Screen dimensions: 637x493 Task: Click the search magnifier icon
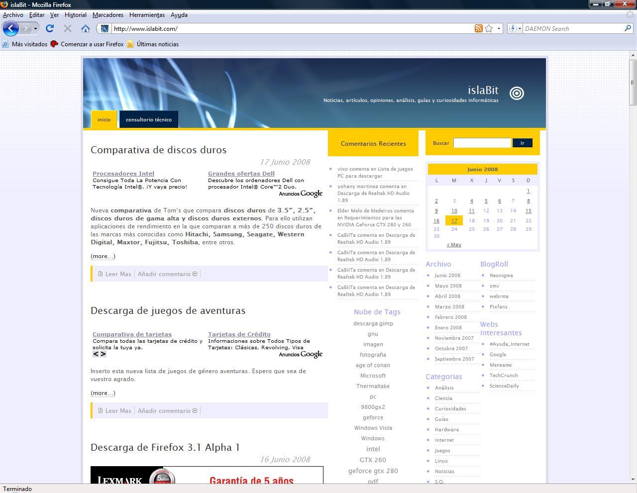tap(628, 28)
